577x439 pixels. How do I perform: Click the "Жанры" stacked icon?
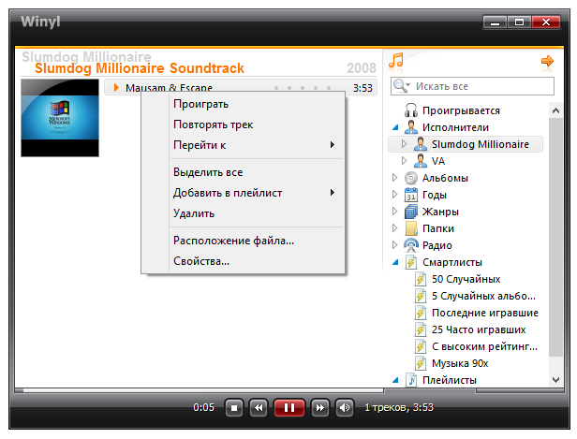(x=411, y=212)
